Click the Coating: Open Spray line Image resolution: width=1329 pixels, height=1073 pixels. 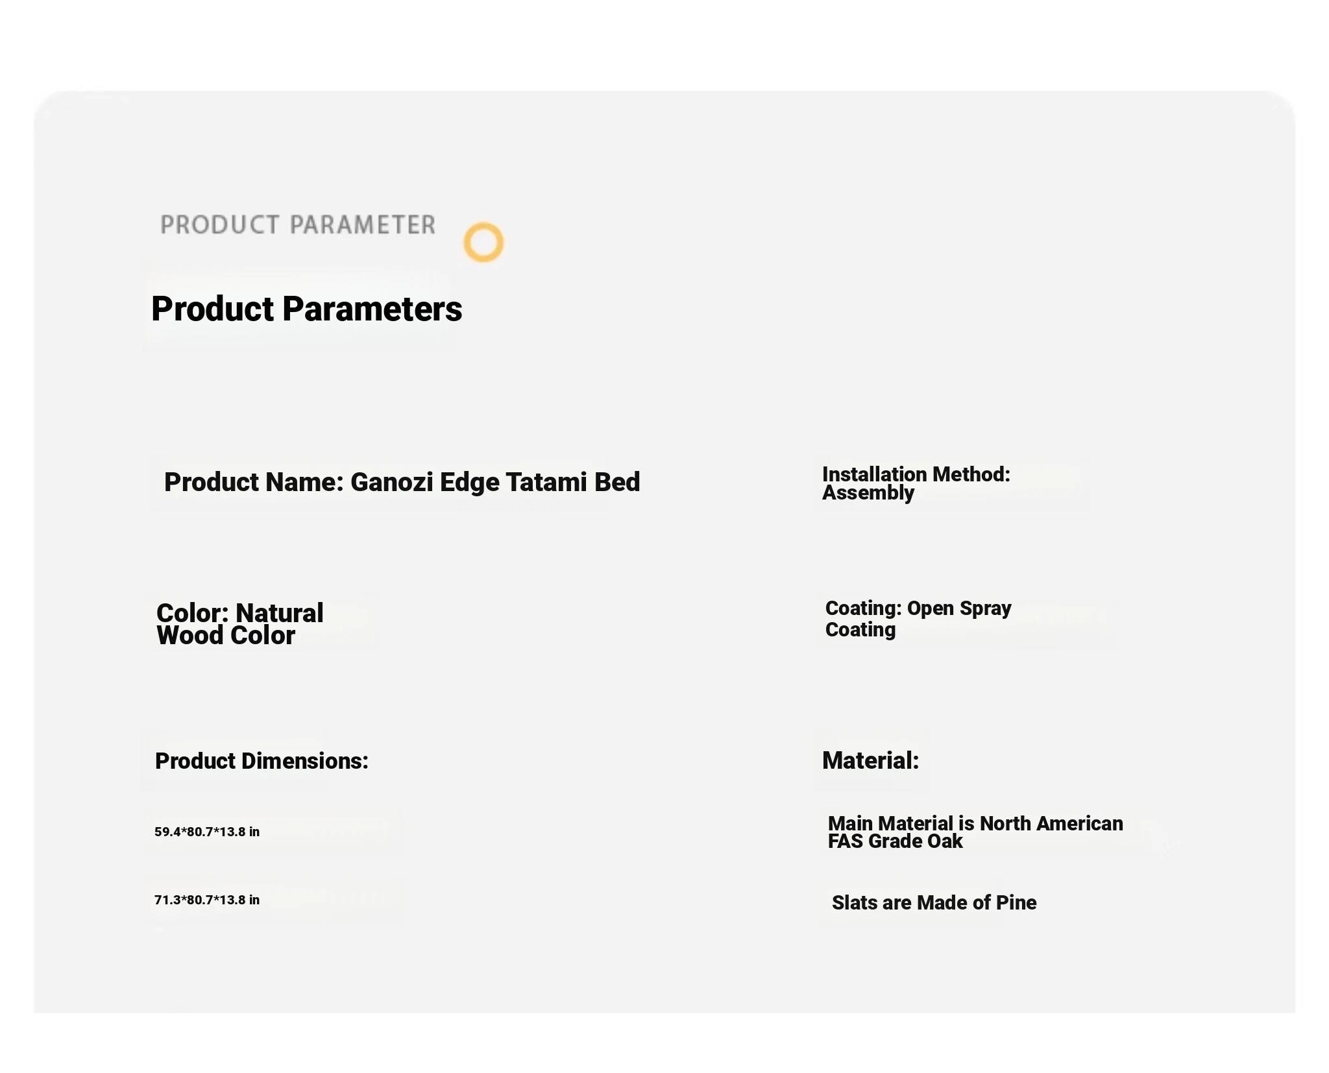point(918,608)
